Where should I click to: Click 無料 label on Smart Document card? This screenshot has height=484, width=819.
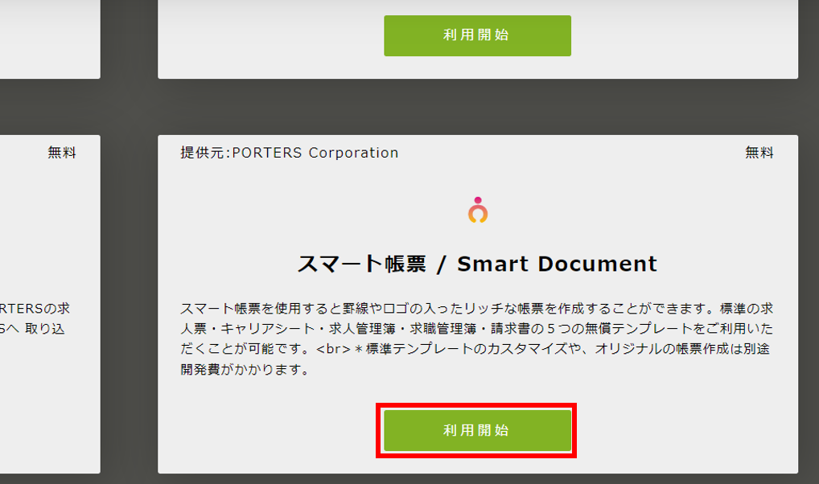[759, 153]
